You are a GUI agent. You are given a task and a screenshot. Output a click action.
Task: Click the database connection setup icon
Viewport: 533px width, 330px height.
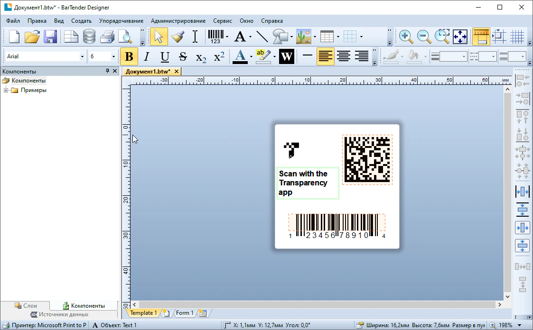tap(89, 37)
